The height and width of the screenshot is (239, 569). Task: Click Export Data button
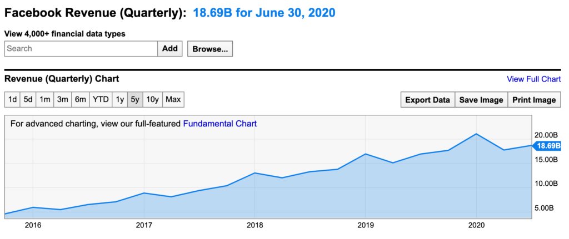tap(427, 100)
